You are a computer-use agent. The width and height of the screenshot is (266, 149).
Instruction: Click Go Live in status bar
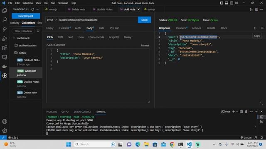point(246,137)
